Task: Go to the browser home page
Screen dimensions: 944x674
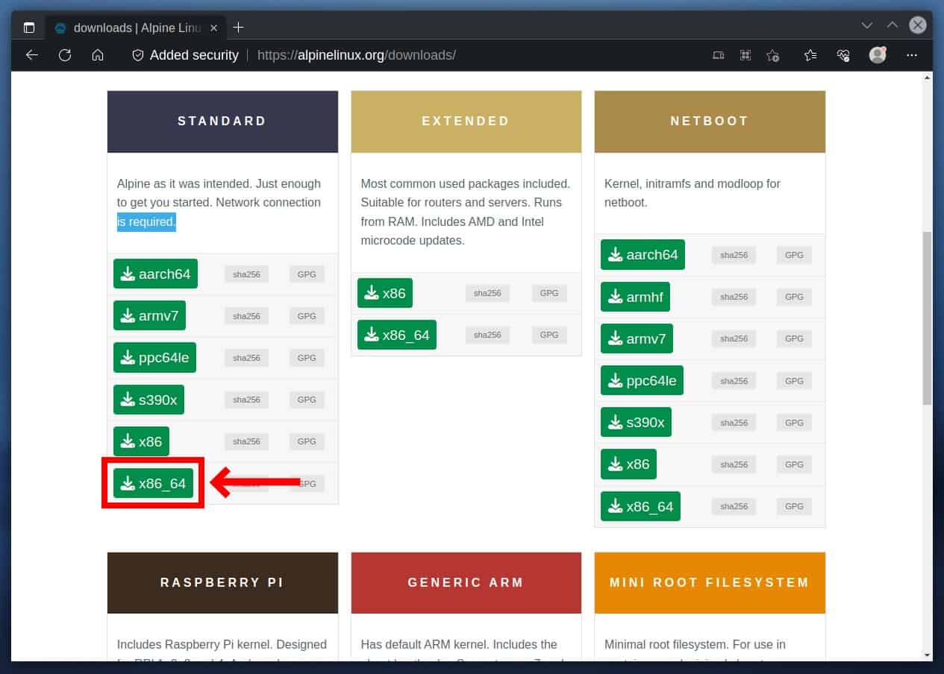Action: 98,55
